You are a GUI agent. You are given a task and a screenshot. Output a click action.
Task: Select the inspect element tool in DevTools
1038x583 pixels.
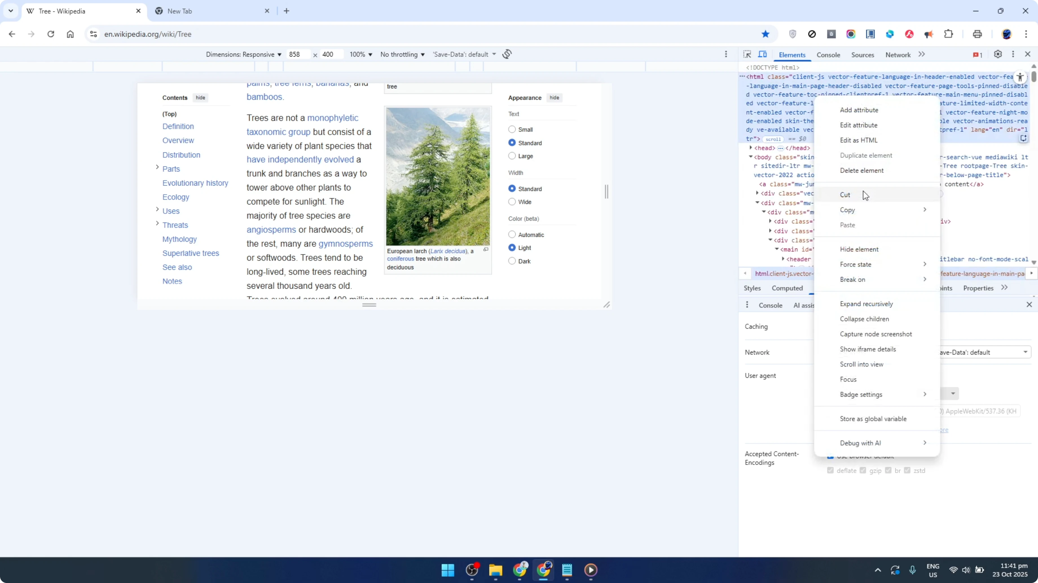click(x=747, y=54)
